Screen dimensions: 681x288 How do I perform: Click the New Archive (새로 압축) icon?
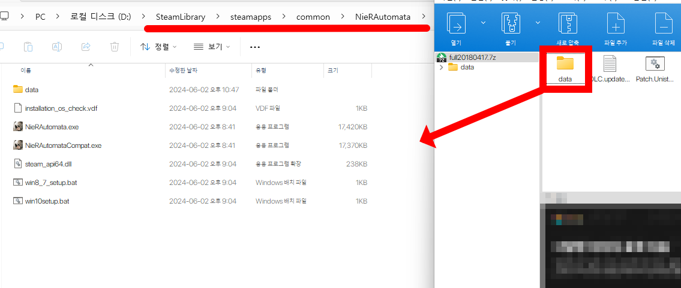coord(567,24)
